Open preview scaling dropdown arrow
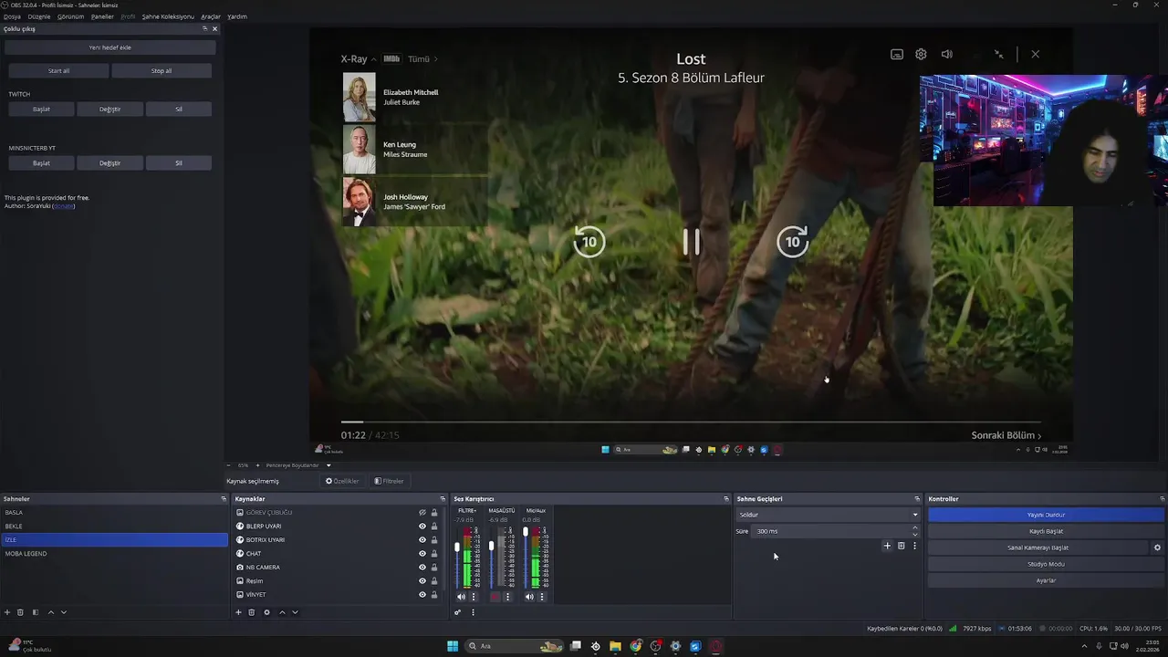This screenshot has width=1168, height=657. pyautogui.click(x=328, y=465)
